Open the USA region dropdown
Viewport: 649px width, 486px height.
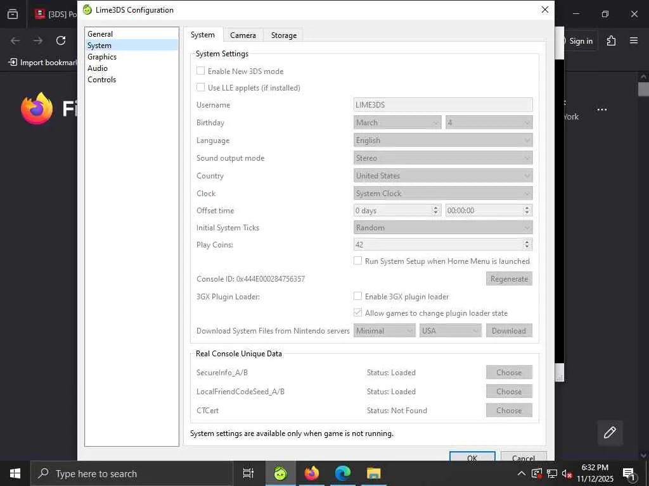point(451,330)
